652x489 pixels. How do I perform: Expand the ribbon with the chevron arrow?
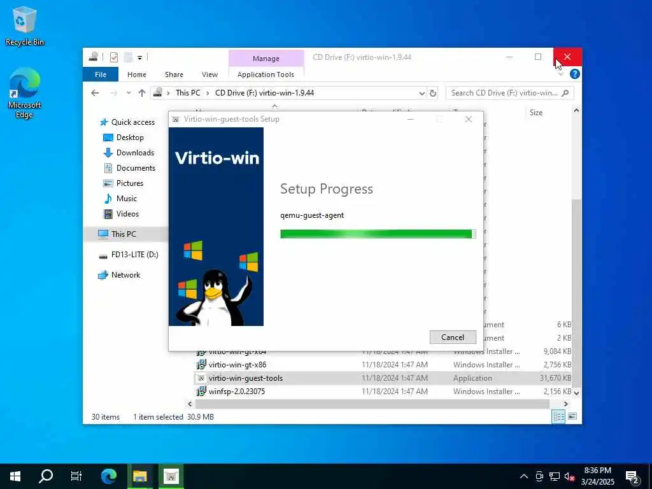(560, 74)
